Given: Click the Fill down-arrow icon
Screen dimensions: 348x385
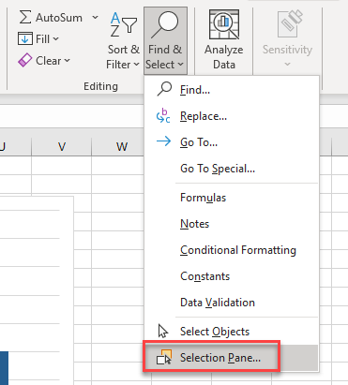Looking at the screenshot, I should click(x=25, y=38).
